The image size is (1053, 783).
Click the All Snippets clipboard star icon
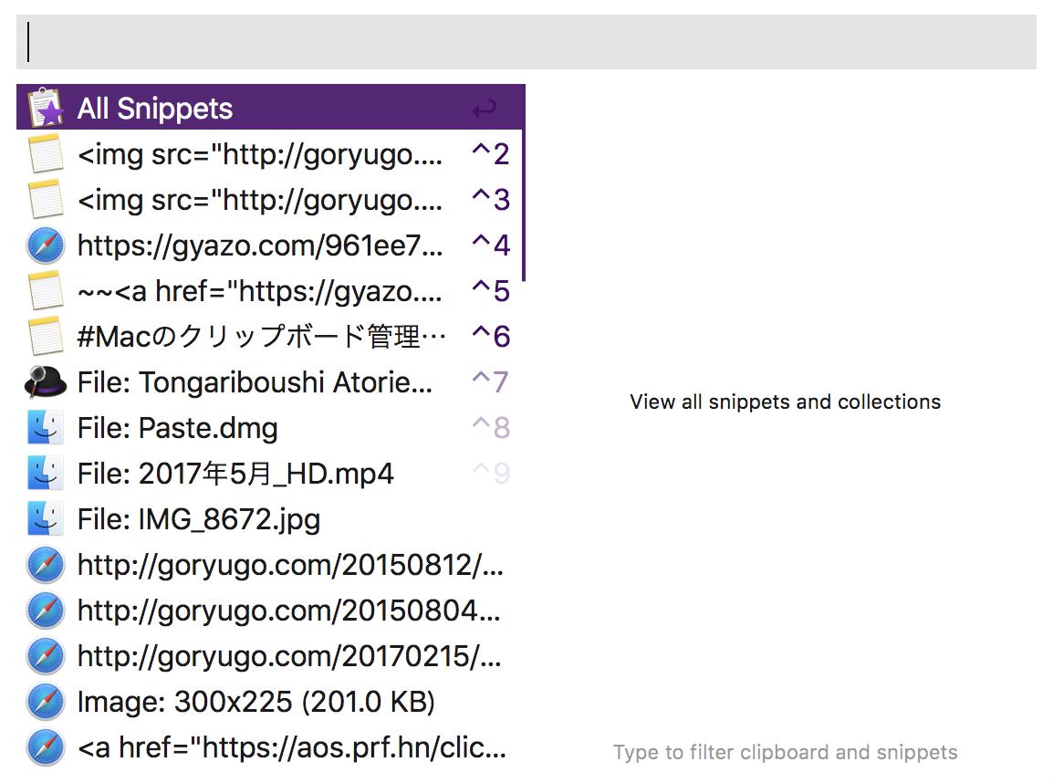click(x=46, y=108)
